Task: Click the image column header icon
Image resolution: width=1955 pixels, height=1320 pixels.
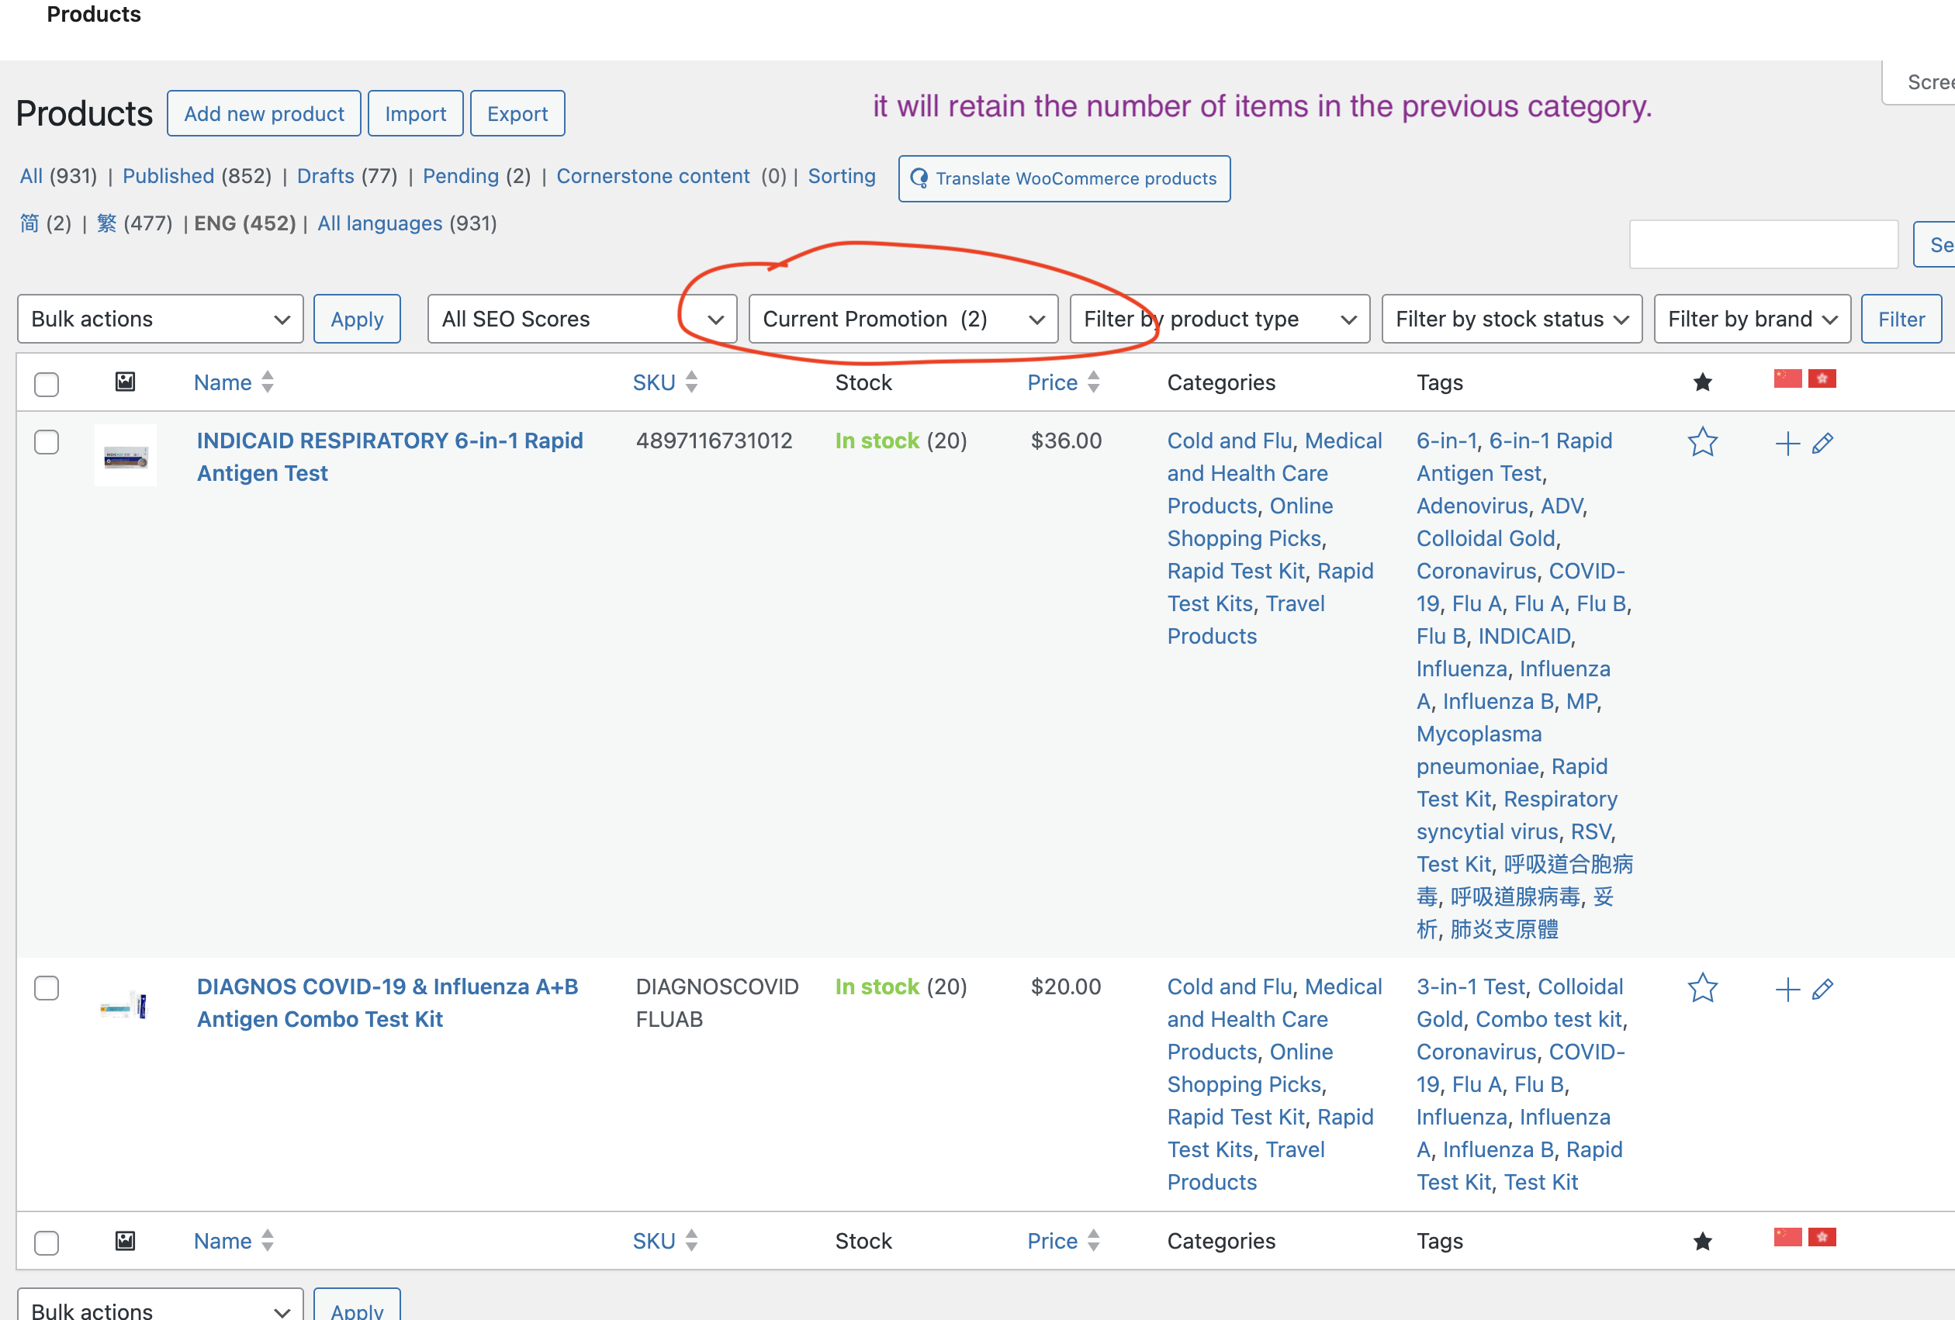Action: 124,382
